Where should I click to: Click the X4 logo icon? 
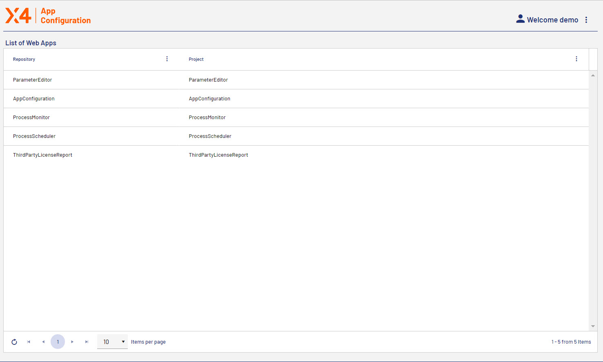point(18,16)
